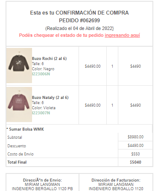Click the Descuento amount $4490.00
This screenshot has width=158, height=191.
coord(135,146)
